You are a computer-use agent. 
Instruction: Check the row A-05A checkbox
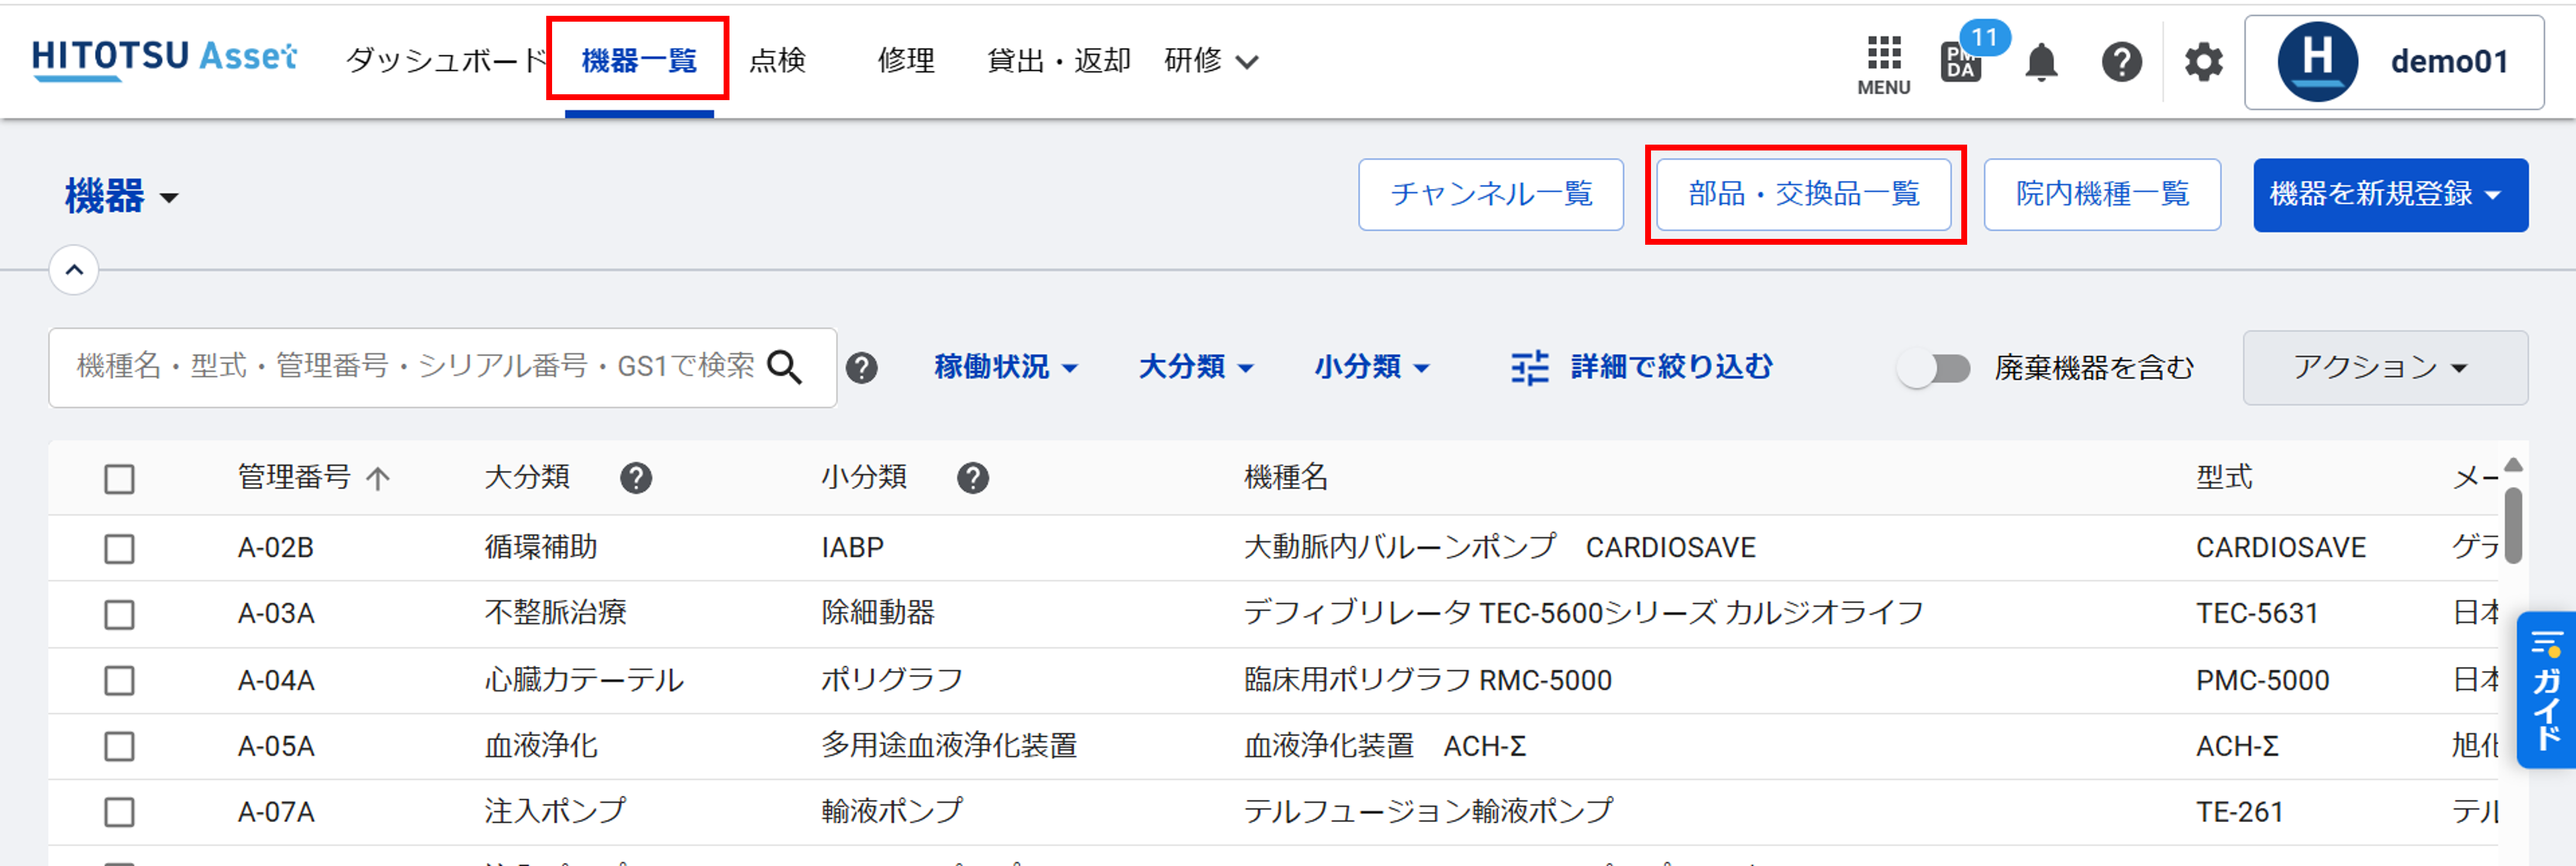[x=119, y=746]
